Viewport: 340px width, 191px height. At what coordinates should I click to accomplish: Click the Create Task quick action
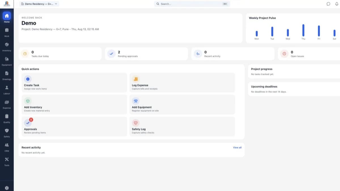(x=74, y=83)
